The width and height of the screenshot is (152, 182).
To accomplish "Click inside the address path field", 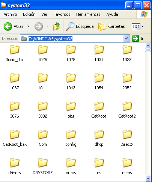I will click(x=75, y=38).
